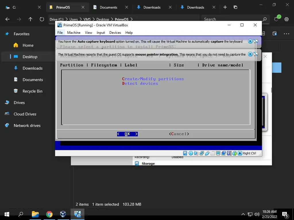This screenshot has height=220, width=294.
Task: Click the CPU virtualization chip icon in status bar
Action: [x=229, y=153]
